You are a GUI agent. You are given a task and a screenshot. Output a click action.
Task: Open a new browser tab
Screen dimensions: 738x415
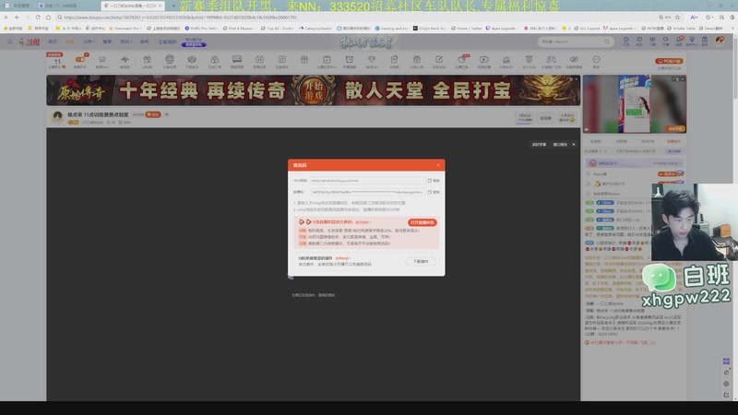pyautogui.click(x=173, y=6)
